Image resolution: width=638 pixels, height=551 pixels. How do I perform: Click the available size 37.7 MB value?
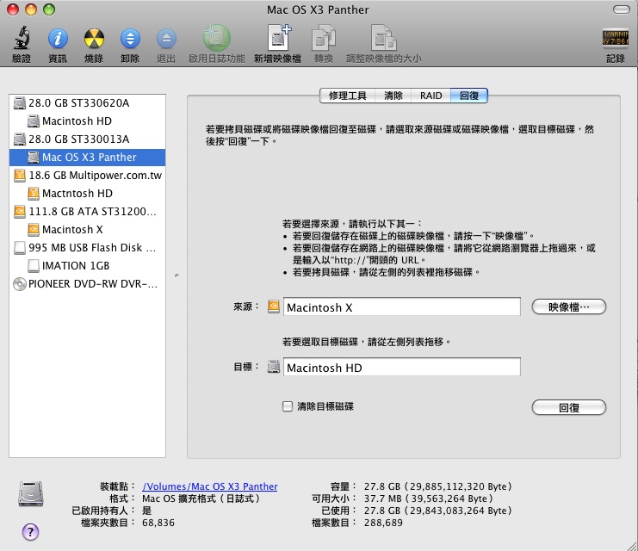pyautogui.click(x=429, y=498)
